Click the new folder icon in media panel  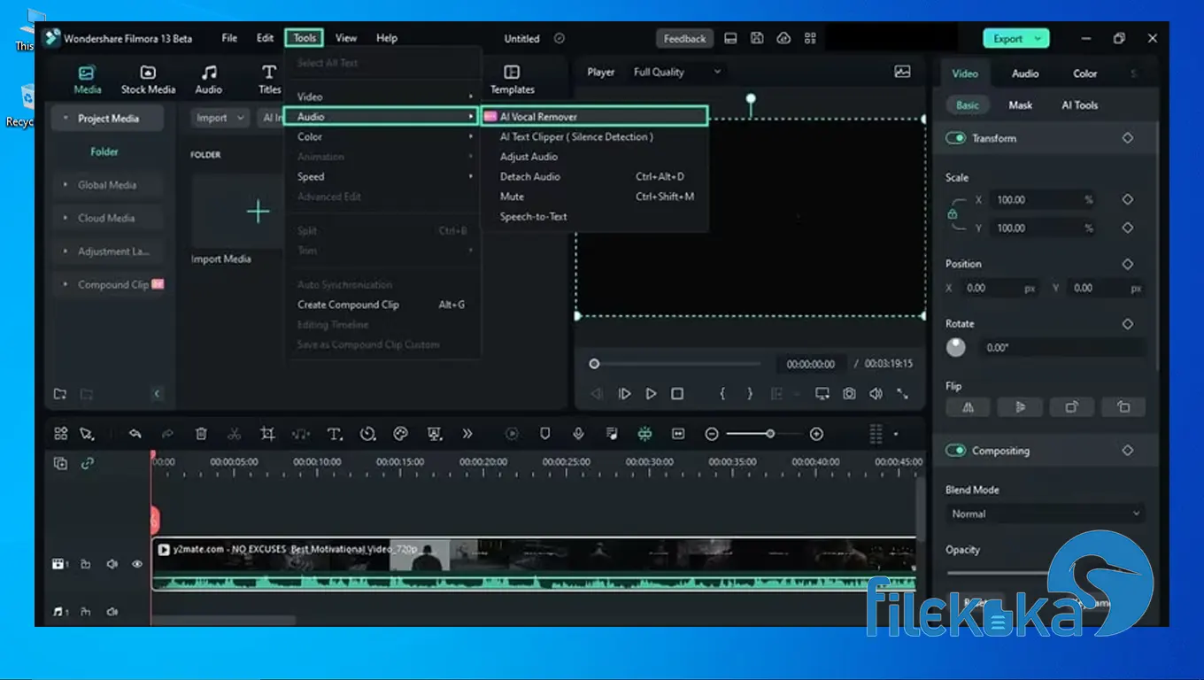(60, 394)
